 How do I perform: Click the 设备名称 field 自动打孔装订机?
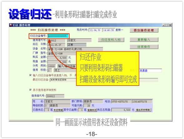(75, 49)
